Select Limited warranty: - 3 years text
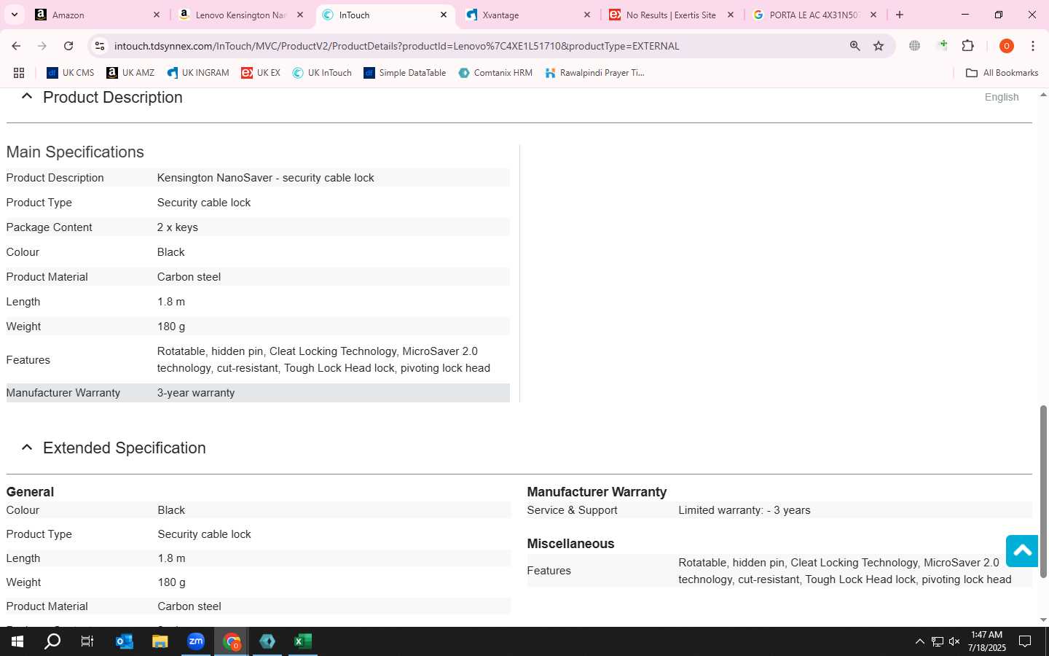This screenshot has width=1049, height=656. tap(744, 510)
